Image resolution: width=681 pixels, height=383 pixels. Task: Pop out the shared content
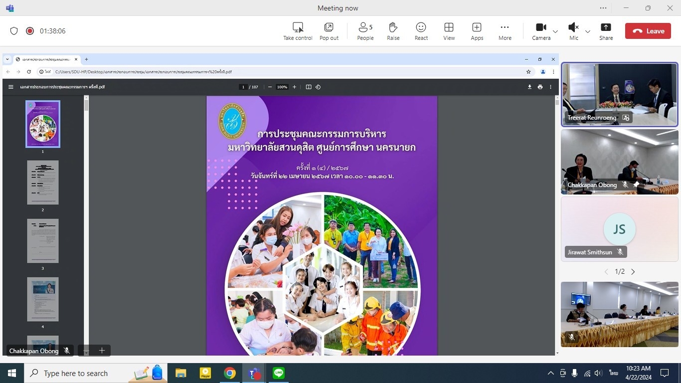(329, 31)
